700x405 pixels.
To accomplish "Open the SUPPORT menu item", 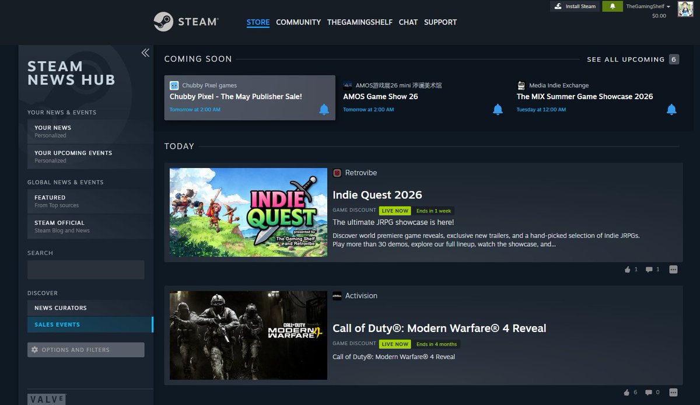I will [x=440, y=22].
